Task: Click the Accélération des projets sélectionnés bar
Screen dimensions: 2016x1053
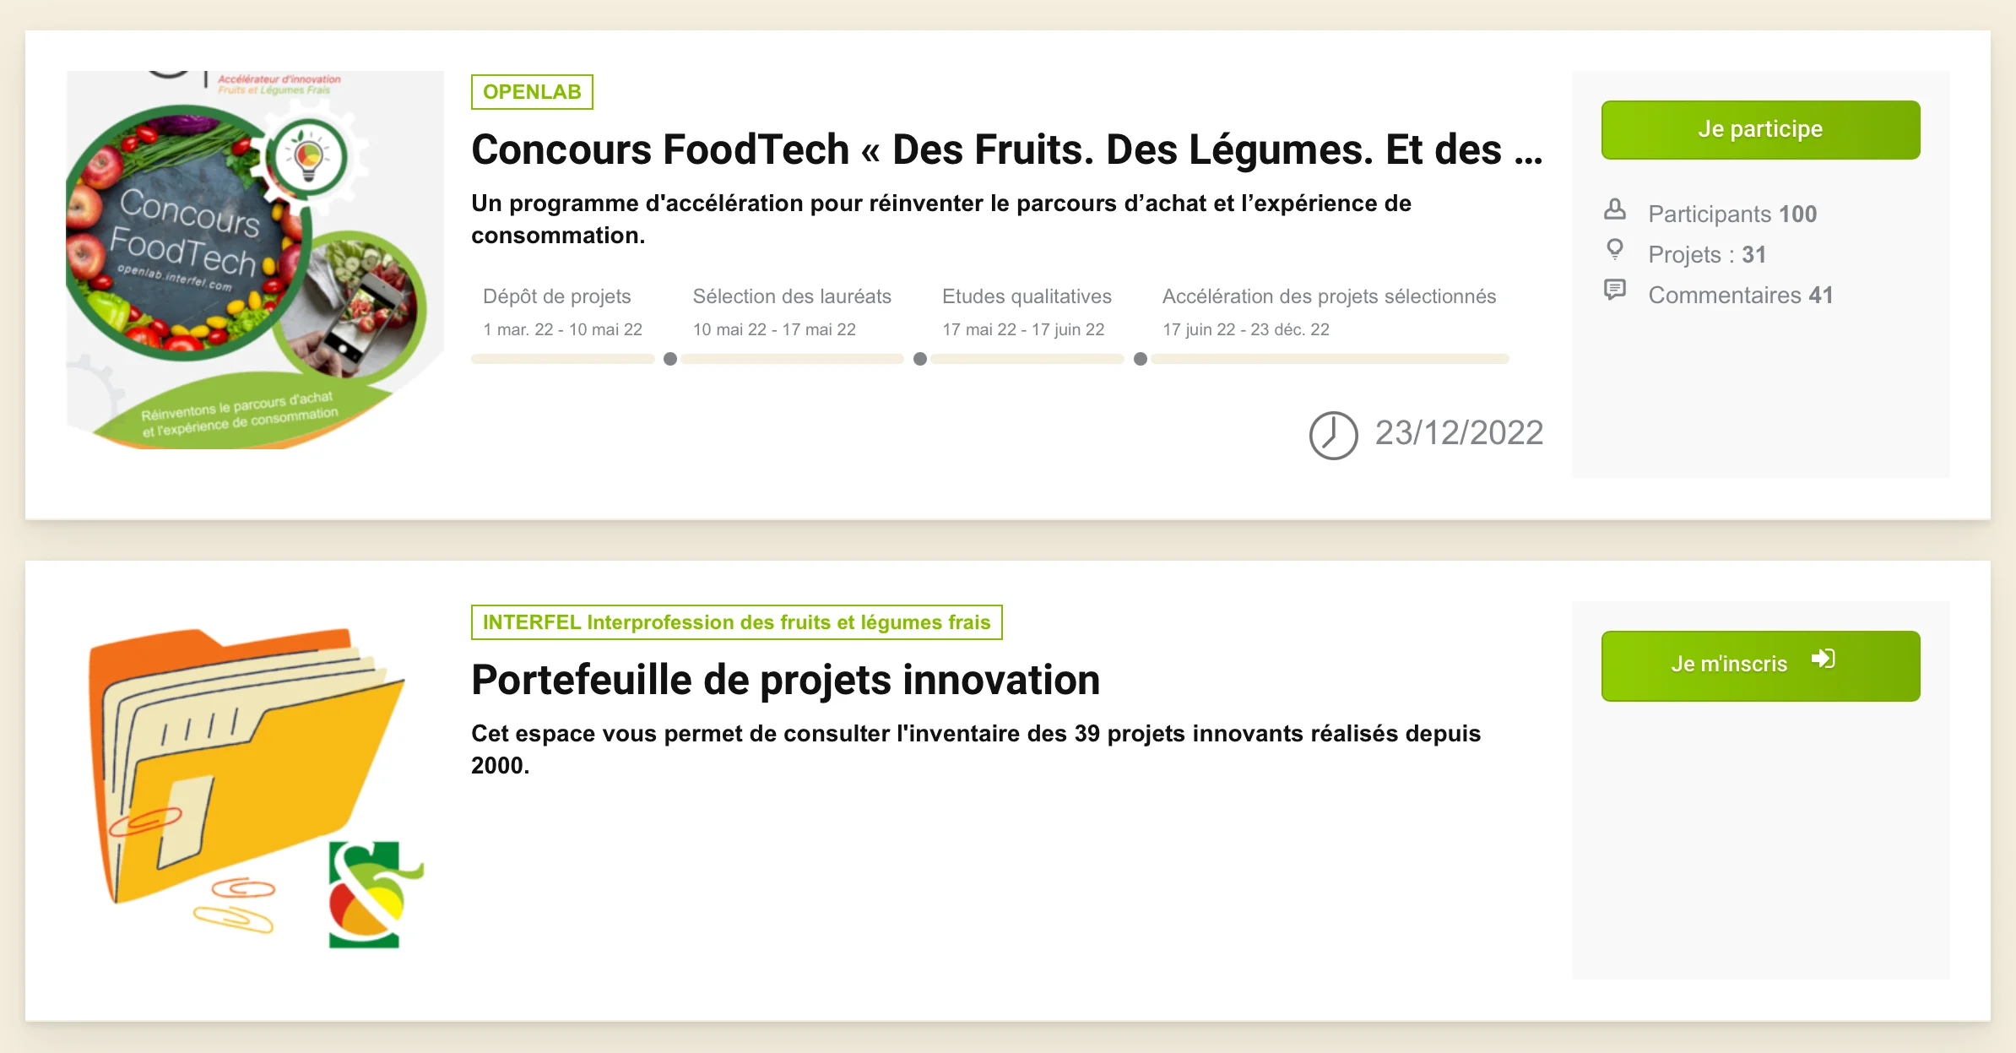Action: coord(1330,359)
